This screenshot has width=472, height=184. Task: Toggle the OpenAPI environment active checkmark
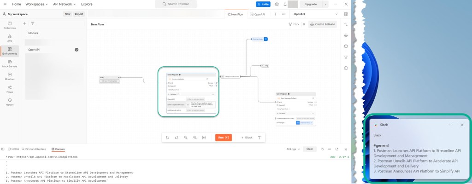coord(77,49)
